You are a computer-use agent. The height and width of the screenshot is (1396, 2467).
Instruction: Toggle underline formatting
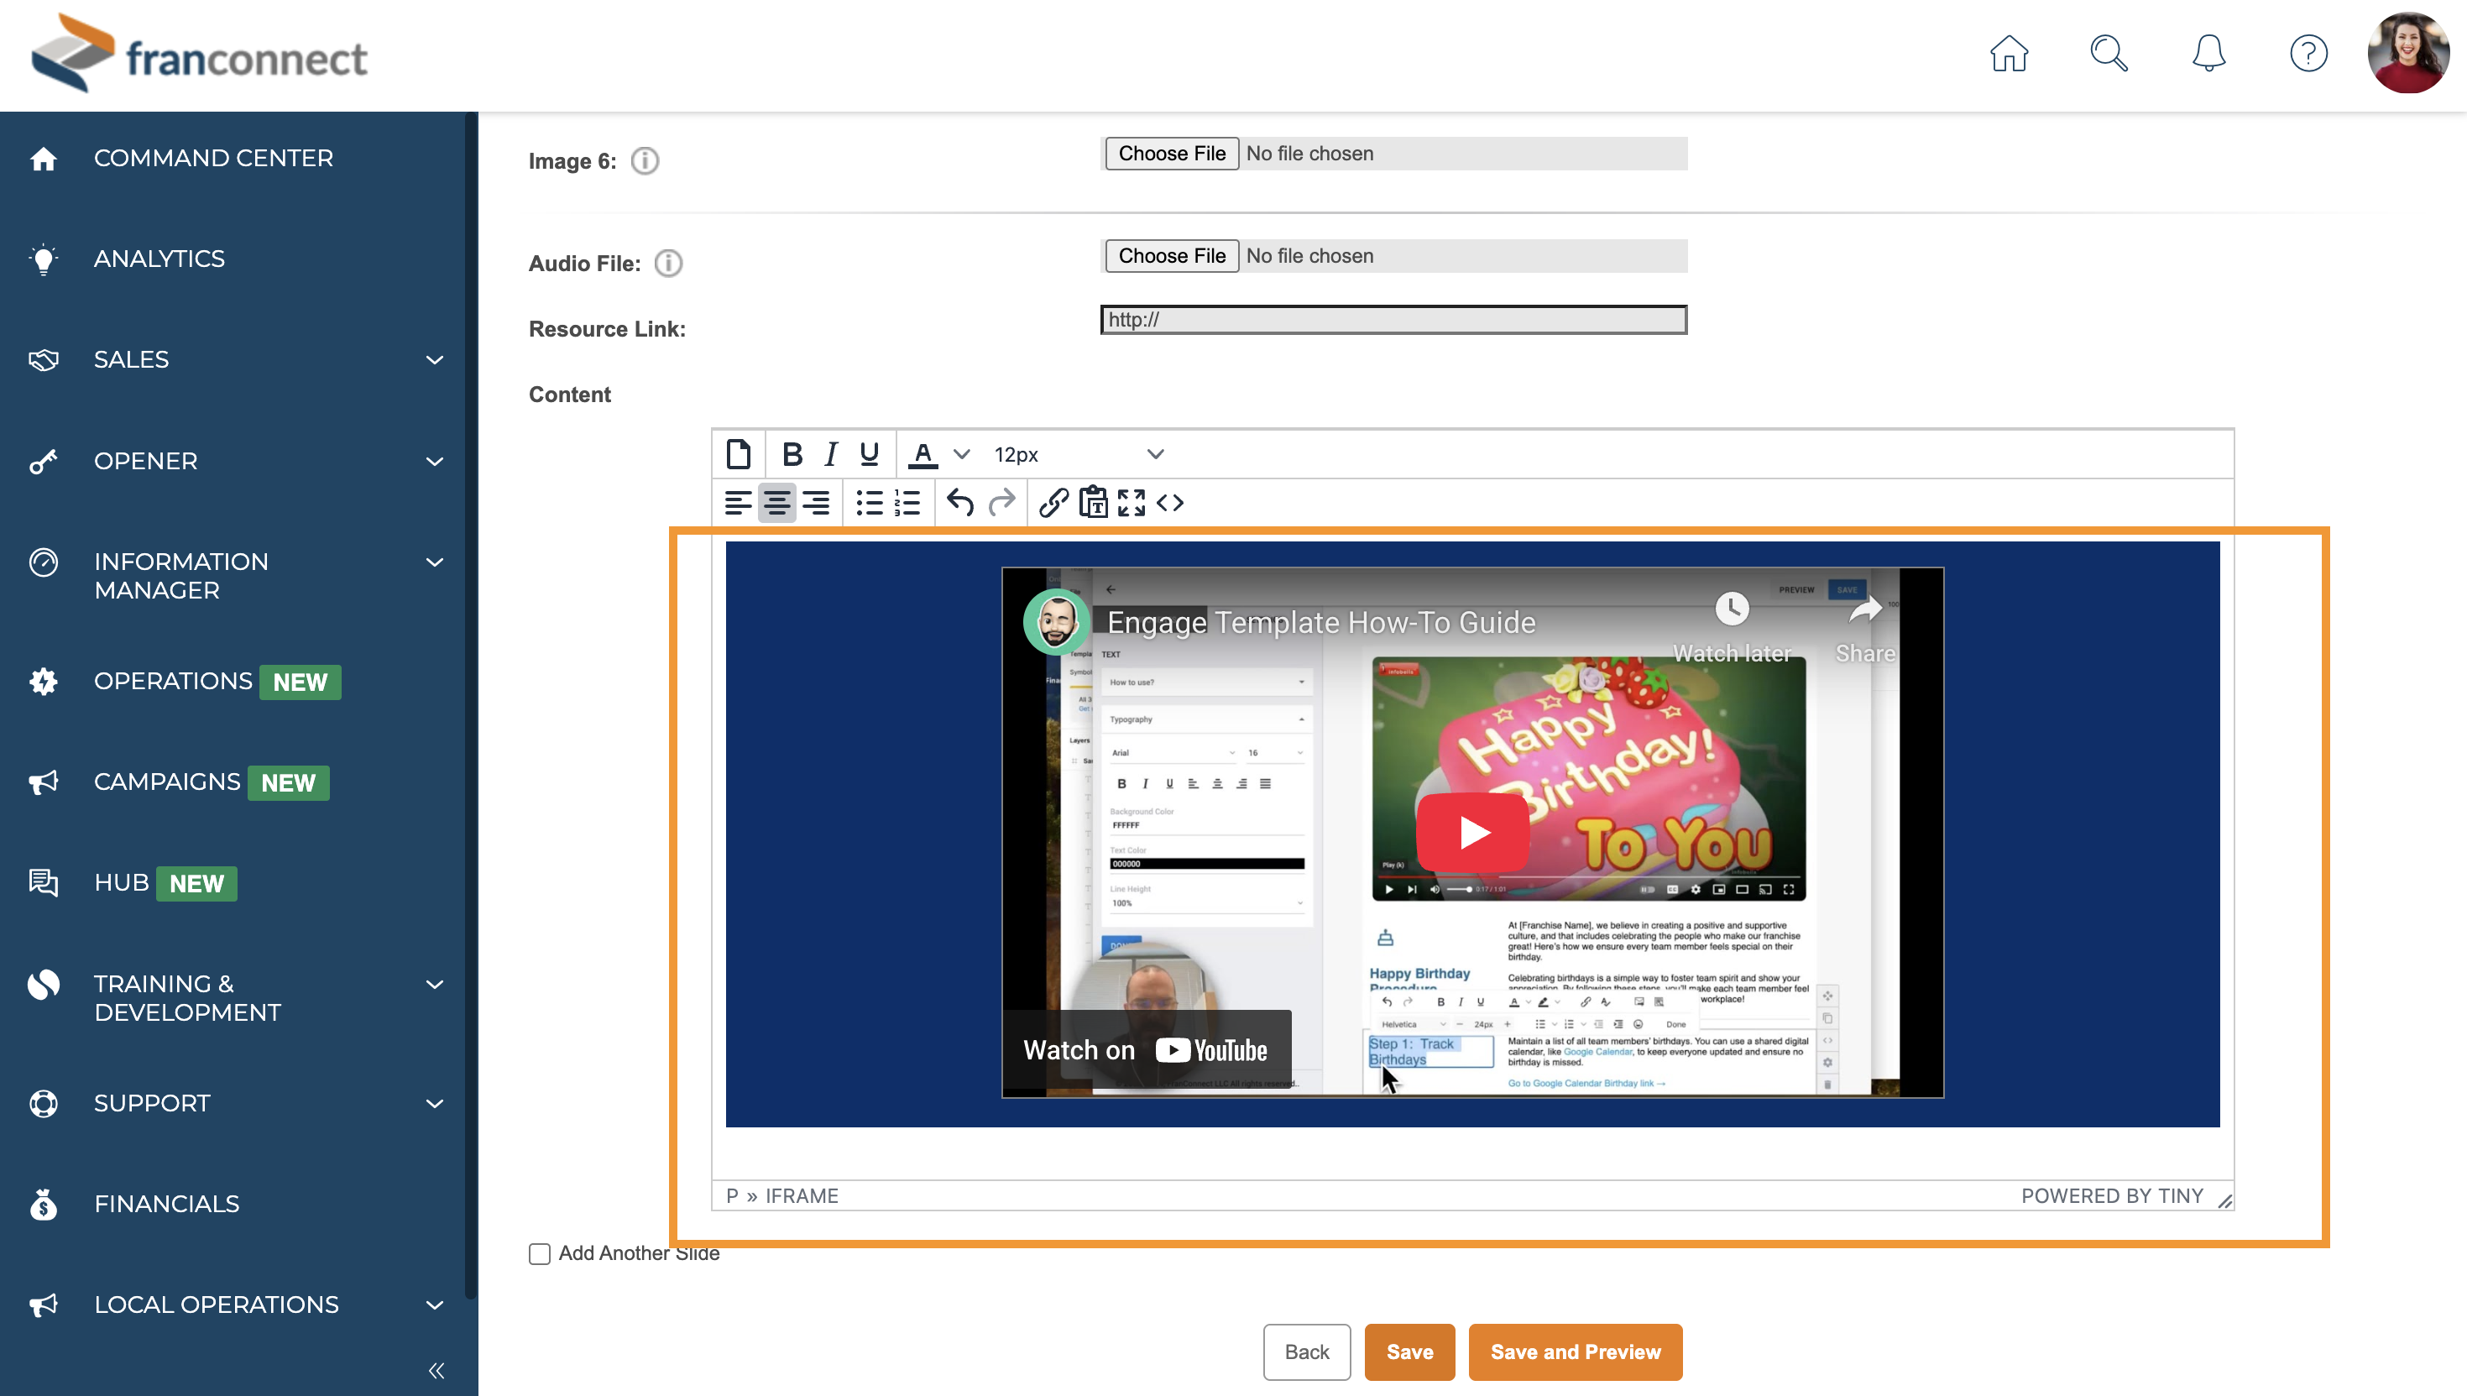point(868,453)
